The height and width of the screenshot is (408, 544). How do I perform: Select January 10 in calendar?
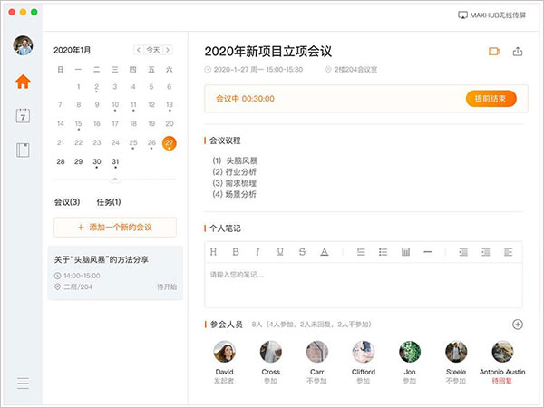coord(115,105)
